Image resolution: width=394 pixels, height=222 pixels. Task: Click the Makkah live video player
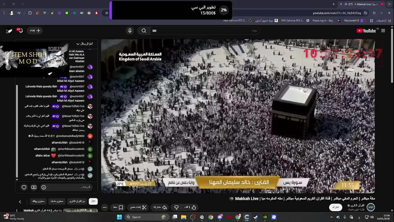(x=238, y=116)
